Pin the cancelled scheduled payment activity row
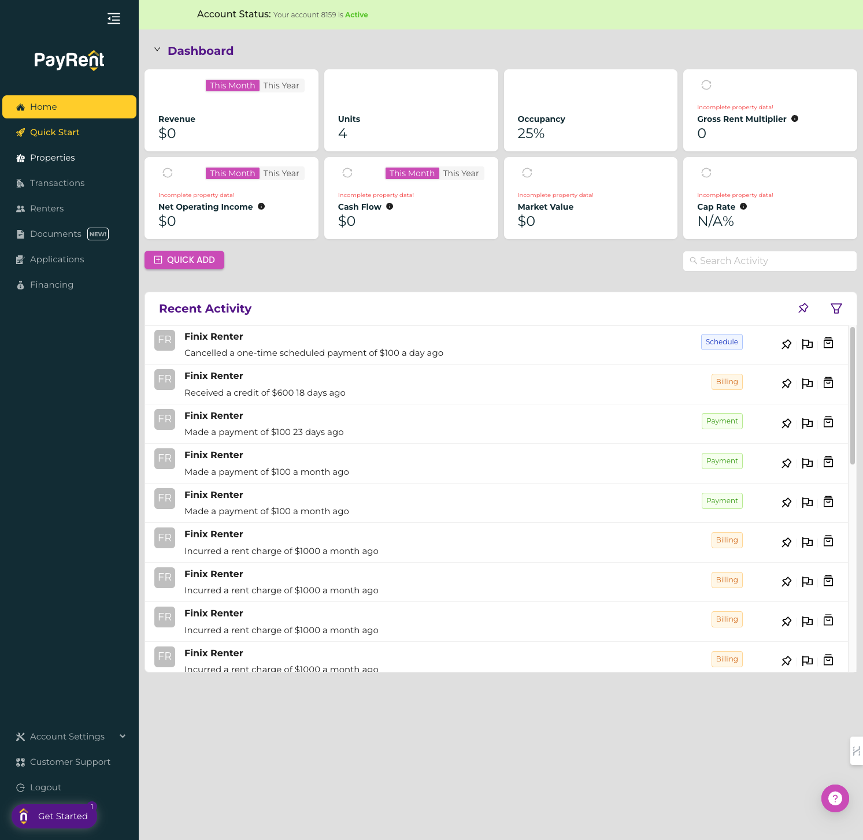Screen dimensions: 863x840 (x=787, y=344)
